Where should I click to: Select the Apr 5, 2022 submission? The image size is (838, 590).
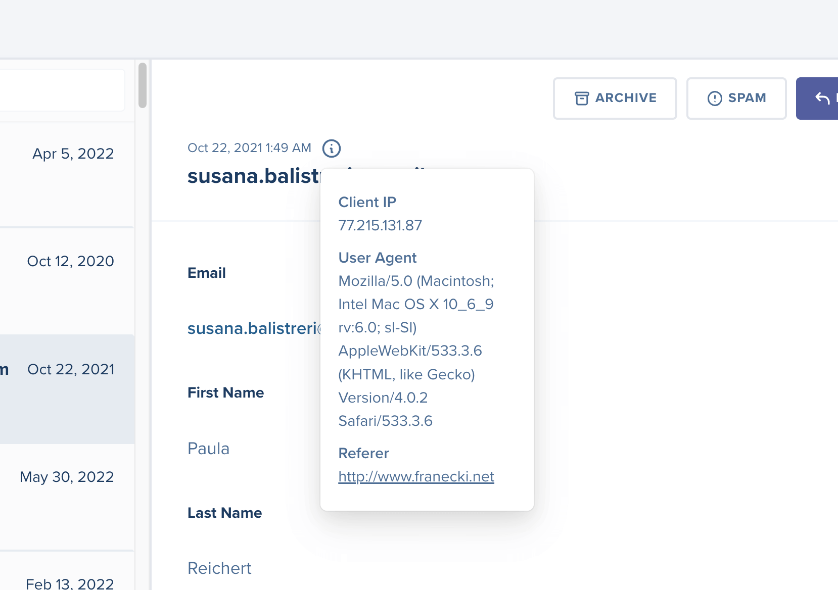coord(73,154)
